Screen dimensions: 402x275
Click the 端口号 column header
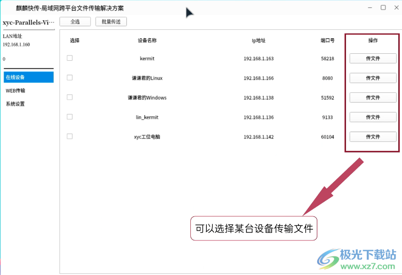coord(327,41)
